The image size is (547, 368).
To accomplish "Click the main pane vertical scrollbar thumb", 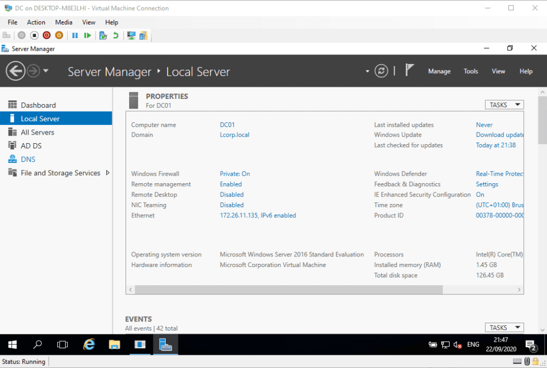I will tap(542, 121).
